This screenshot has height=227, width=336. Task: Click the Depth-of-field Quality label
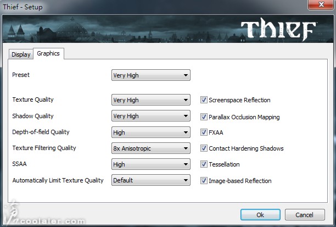pos(41,132)
